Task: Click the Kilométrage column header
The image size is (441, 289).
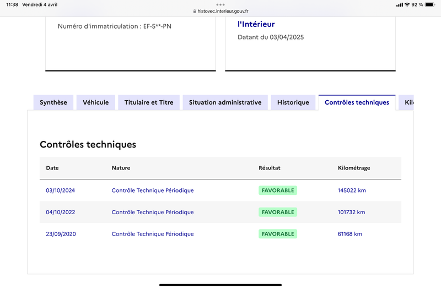Action: pos(354,168)
